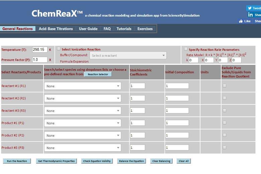Open the Product #3 species dropdown

click(83, 148)
